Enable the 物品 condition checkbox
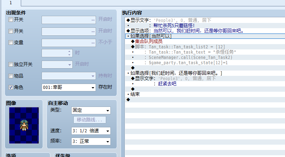 (x=11, y=76)
